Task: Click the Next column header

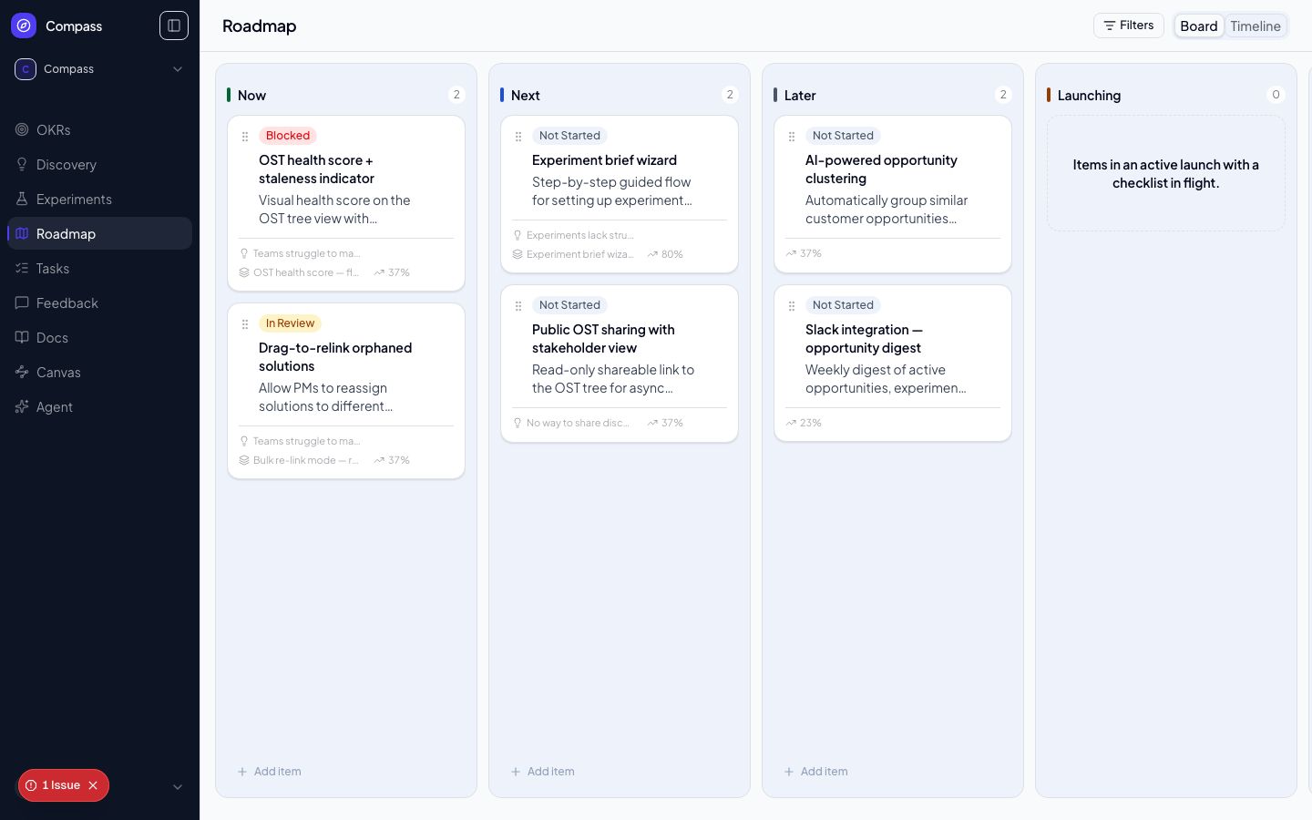Action: 526,96
